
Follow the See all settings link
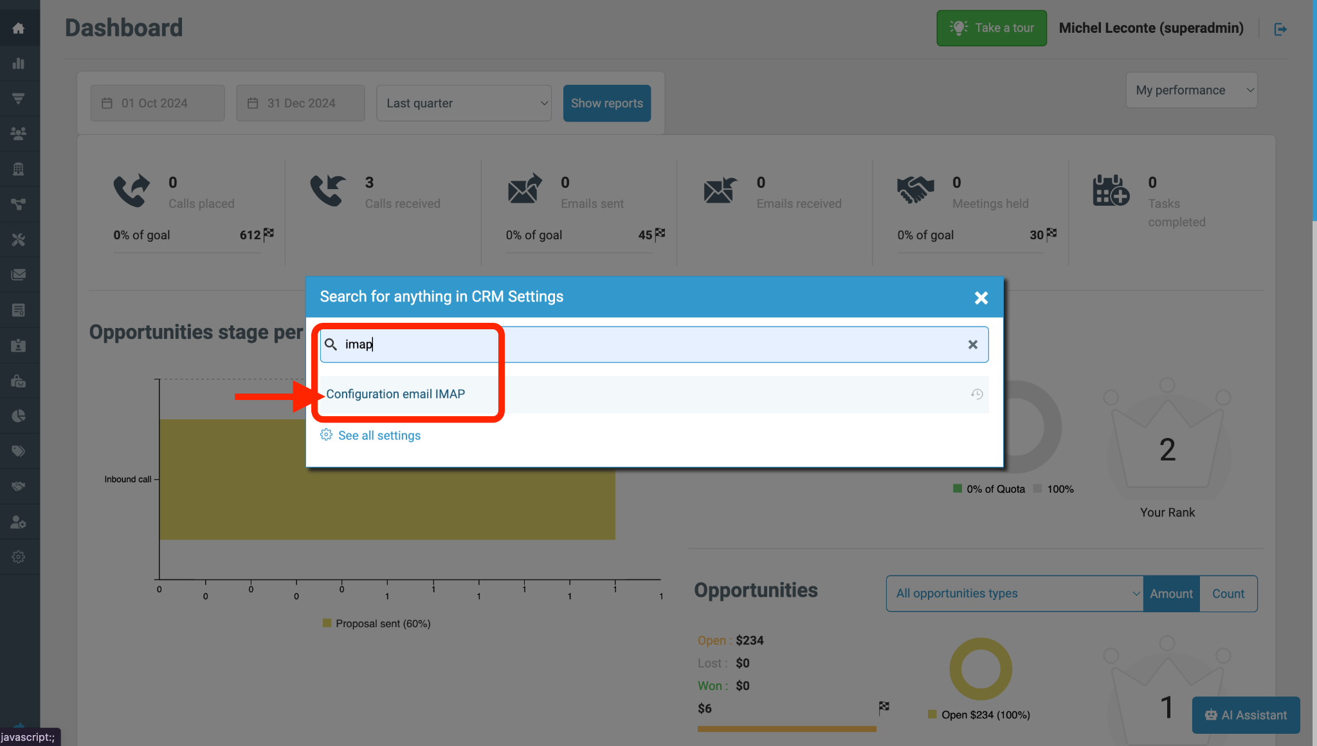point(379,435)
